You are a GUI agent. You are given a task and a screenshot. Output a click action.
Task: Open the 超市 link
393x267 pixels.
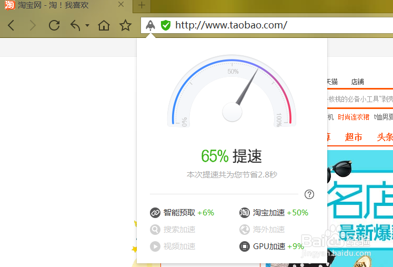pos(354,137)
